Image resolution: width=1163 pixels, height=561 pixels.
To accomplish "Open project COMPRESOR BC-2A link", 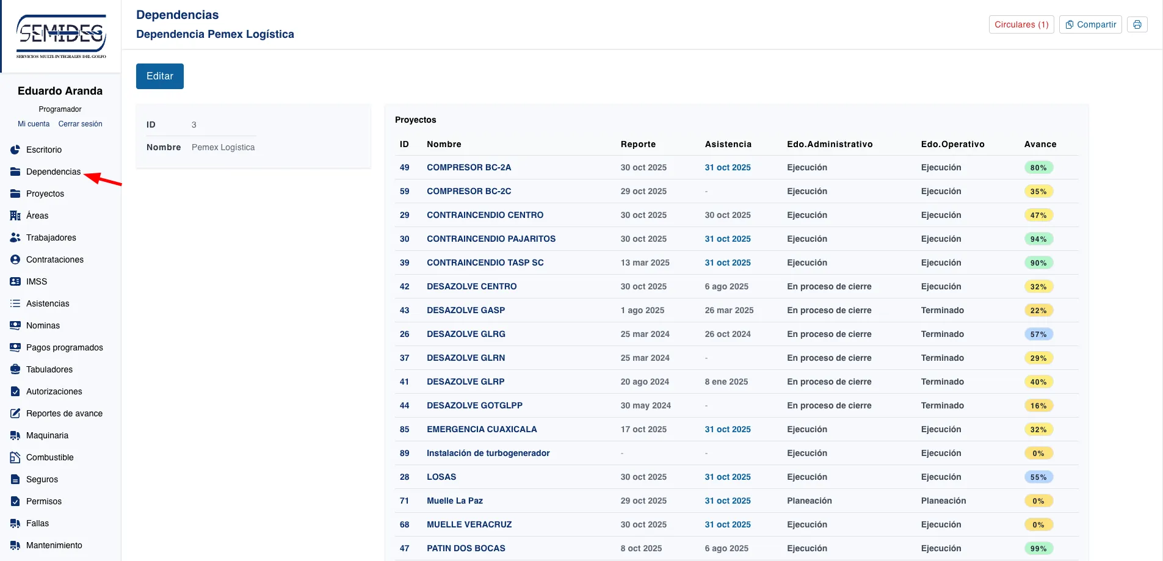I will pos(468,167).
